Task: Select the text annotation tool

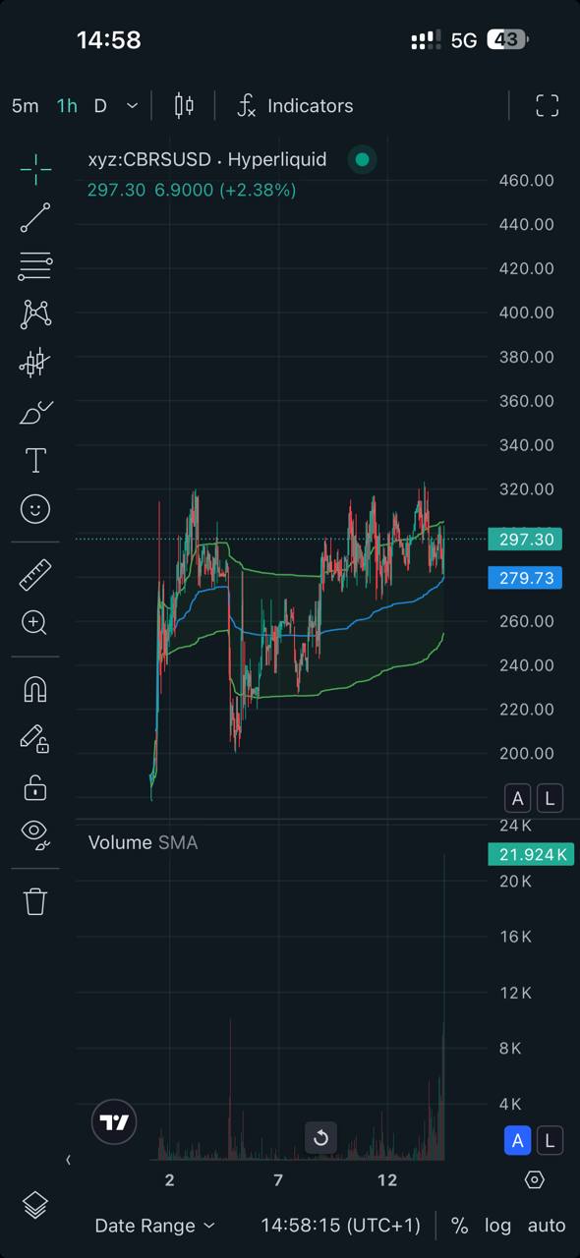Action: [x=35, y=460]
